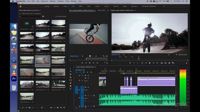Viewport: 200px width, 112px height.
Task: Toggle voice-over record mic on Audio 1
Action: tap(94, 96)
